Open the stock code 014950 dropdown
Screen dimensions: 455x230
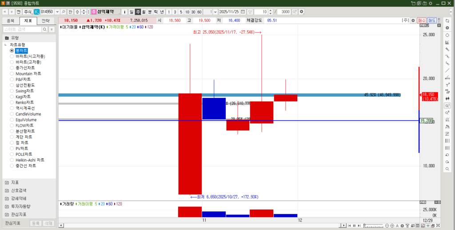57,12
